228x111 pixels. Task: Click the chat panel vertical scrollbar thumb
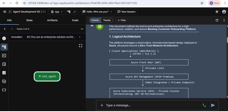[x=227, y=40]
